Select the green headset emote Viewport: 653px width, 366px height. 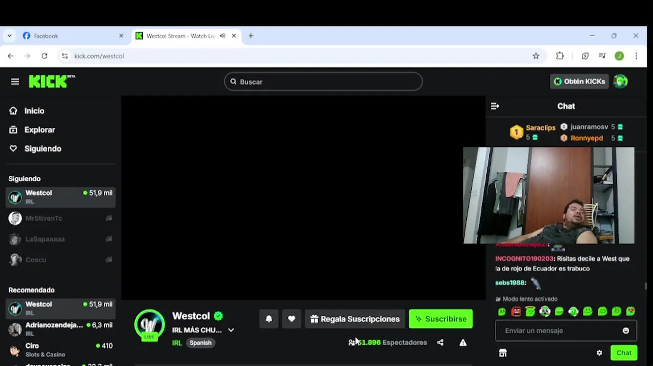[573, 312]
